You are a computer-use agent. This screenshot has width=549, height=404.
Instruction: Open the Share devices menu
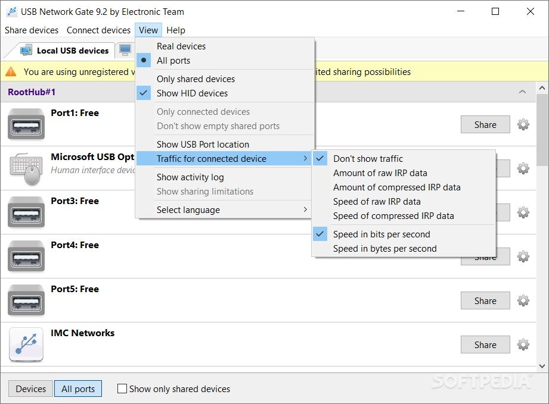[x=32, y=30]
